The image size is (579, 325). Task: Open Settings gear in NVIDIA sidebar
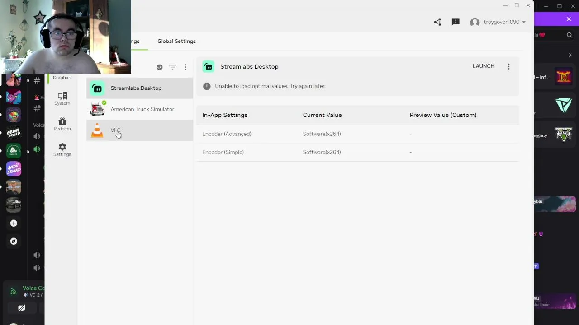[x=62, y=150]
